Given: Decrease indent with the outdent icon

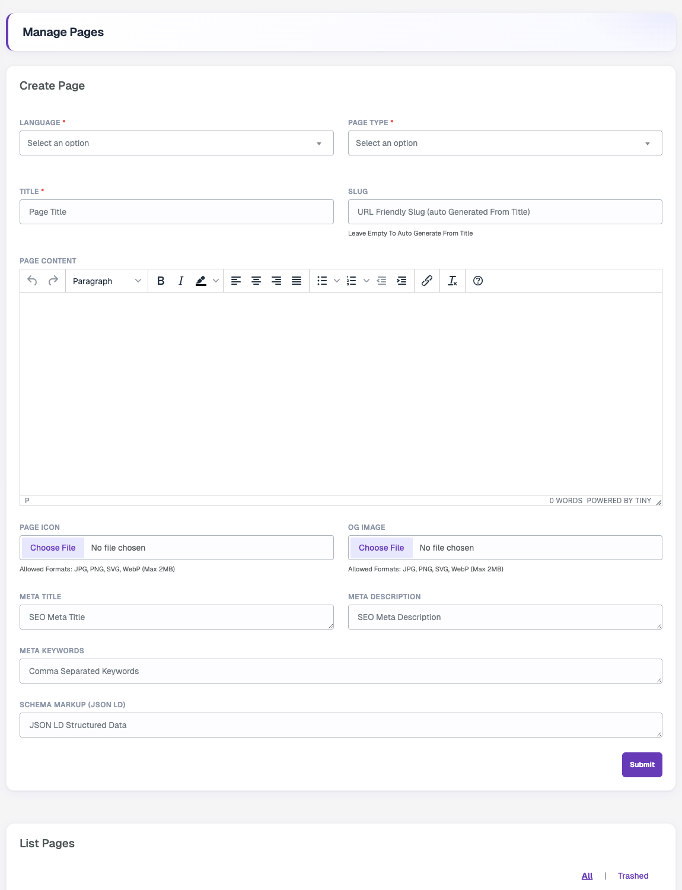Looking at the screenshot, I should 381,281.
